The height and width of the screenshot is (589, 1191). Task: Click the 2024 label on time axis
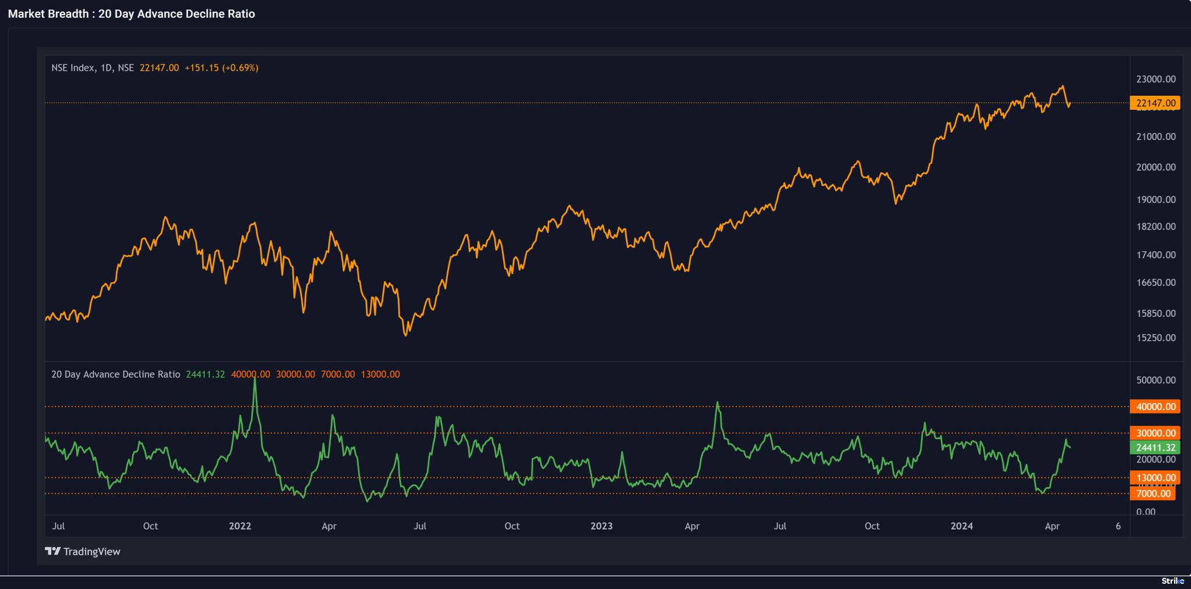(x=961, y=526)
